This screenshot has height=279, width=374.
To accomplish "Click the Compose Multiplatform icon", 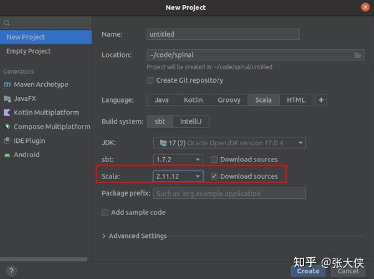I will 7,127.
